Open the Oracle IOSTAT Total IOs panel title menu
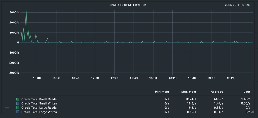The height and width of the screenshot is (118, 258). point(128,5)
